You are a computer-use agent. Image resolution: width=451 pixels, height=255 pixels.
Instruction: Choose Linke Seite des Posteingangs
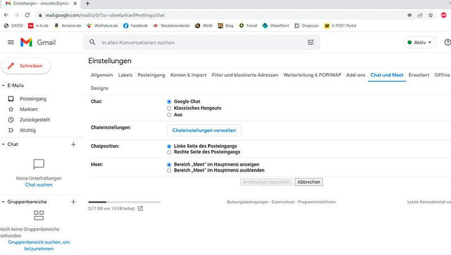coord(169,146)
